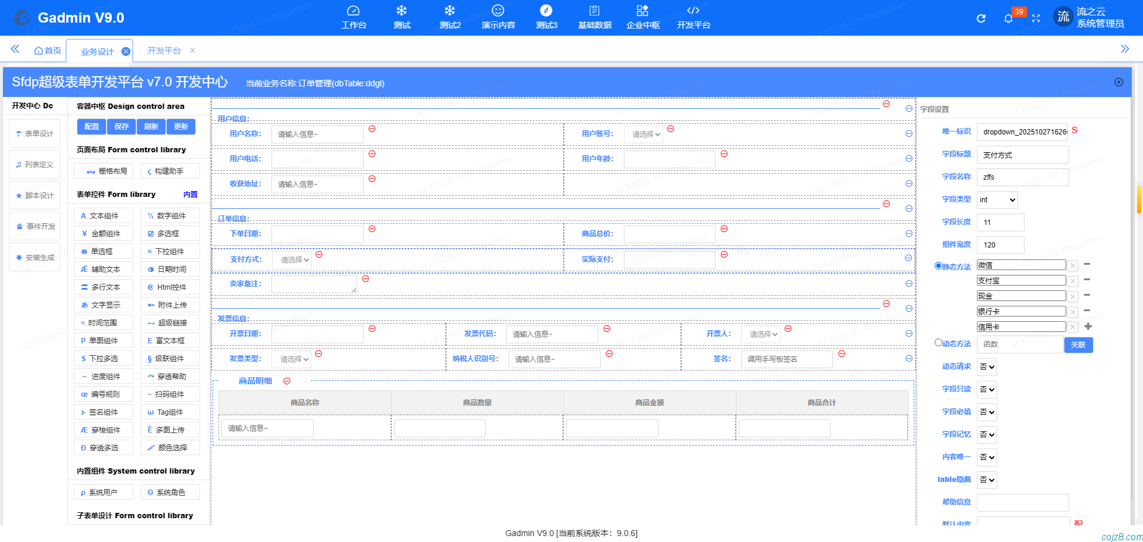Close the Sfdp development center panel
Screen dimensions: 1143x542
pyautogui.click(x=1119, y=82)
